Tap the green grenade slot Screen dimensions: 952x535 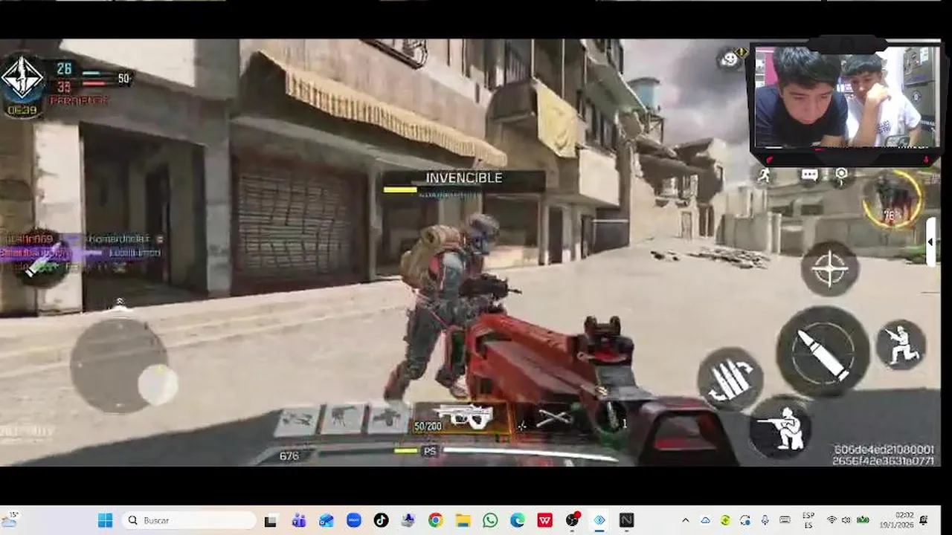coord(613,418)
